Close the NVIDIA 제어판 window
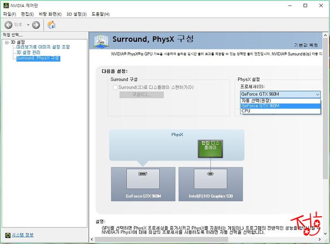 321,6
